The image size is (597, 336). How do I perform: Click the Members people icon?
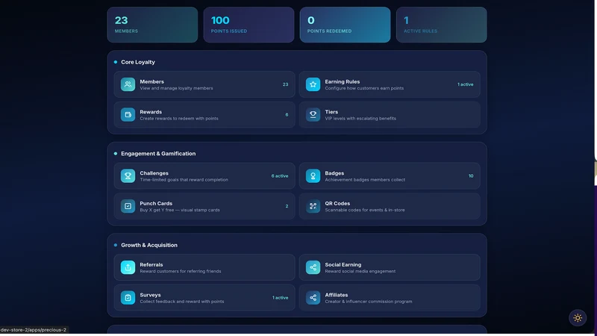coord(128,84)
